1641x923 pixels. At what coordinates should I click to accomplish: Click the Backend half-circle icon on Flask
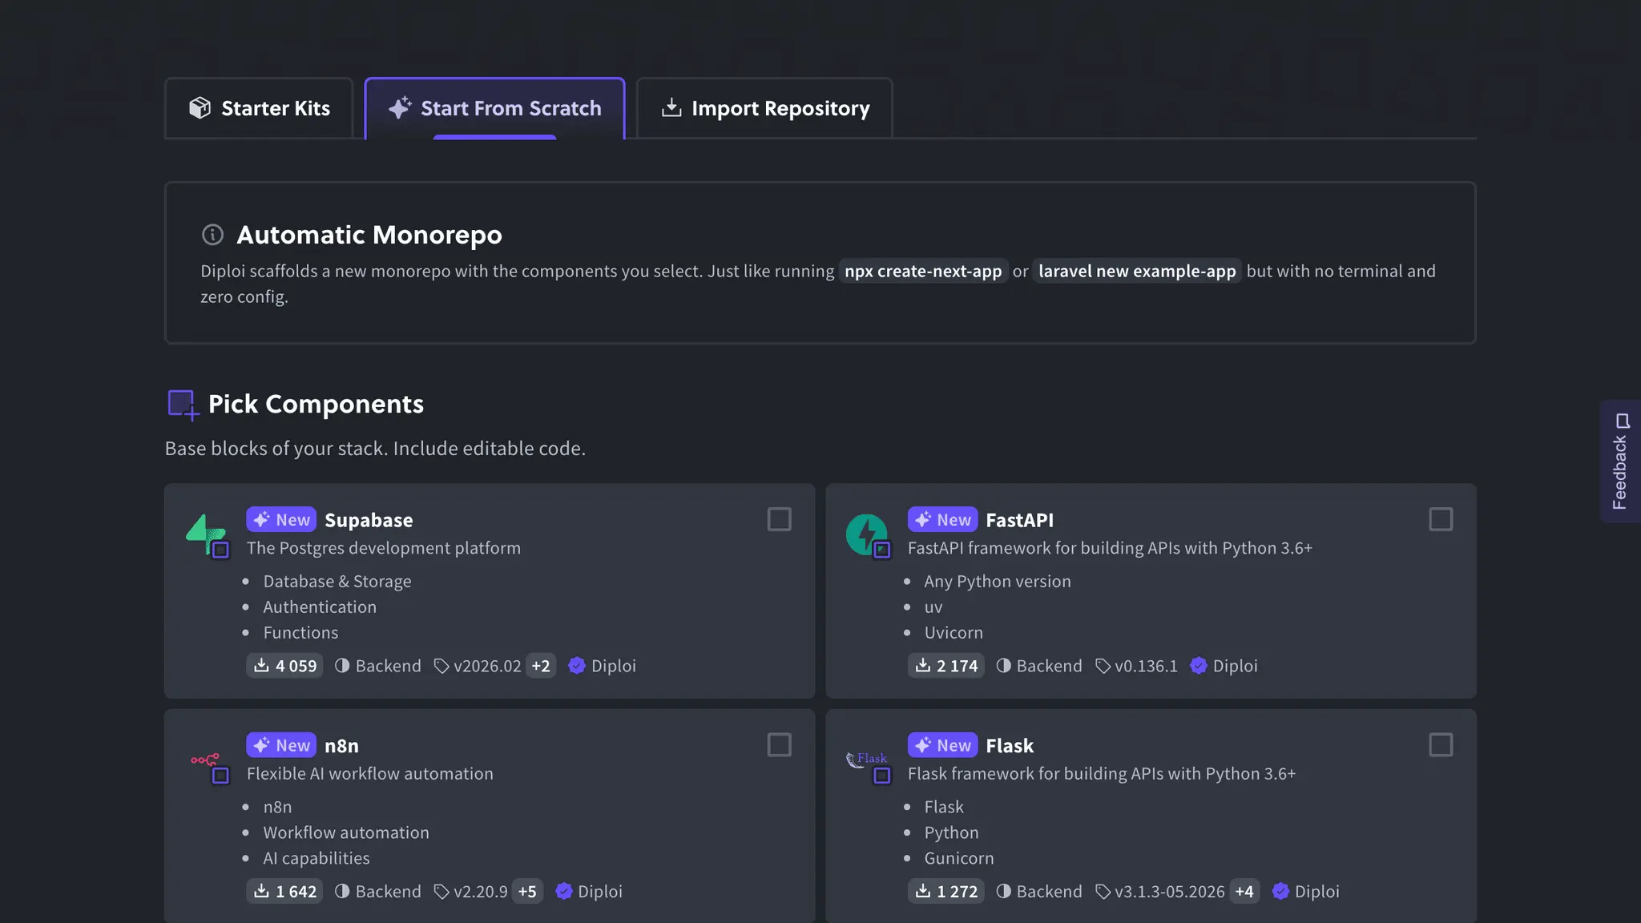(1003, 891)
